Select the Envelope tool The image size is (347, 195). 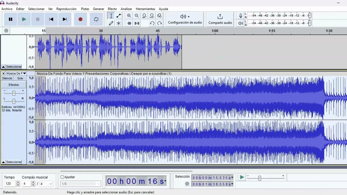(118, 16)
